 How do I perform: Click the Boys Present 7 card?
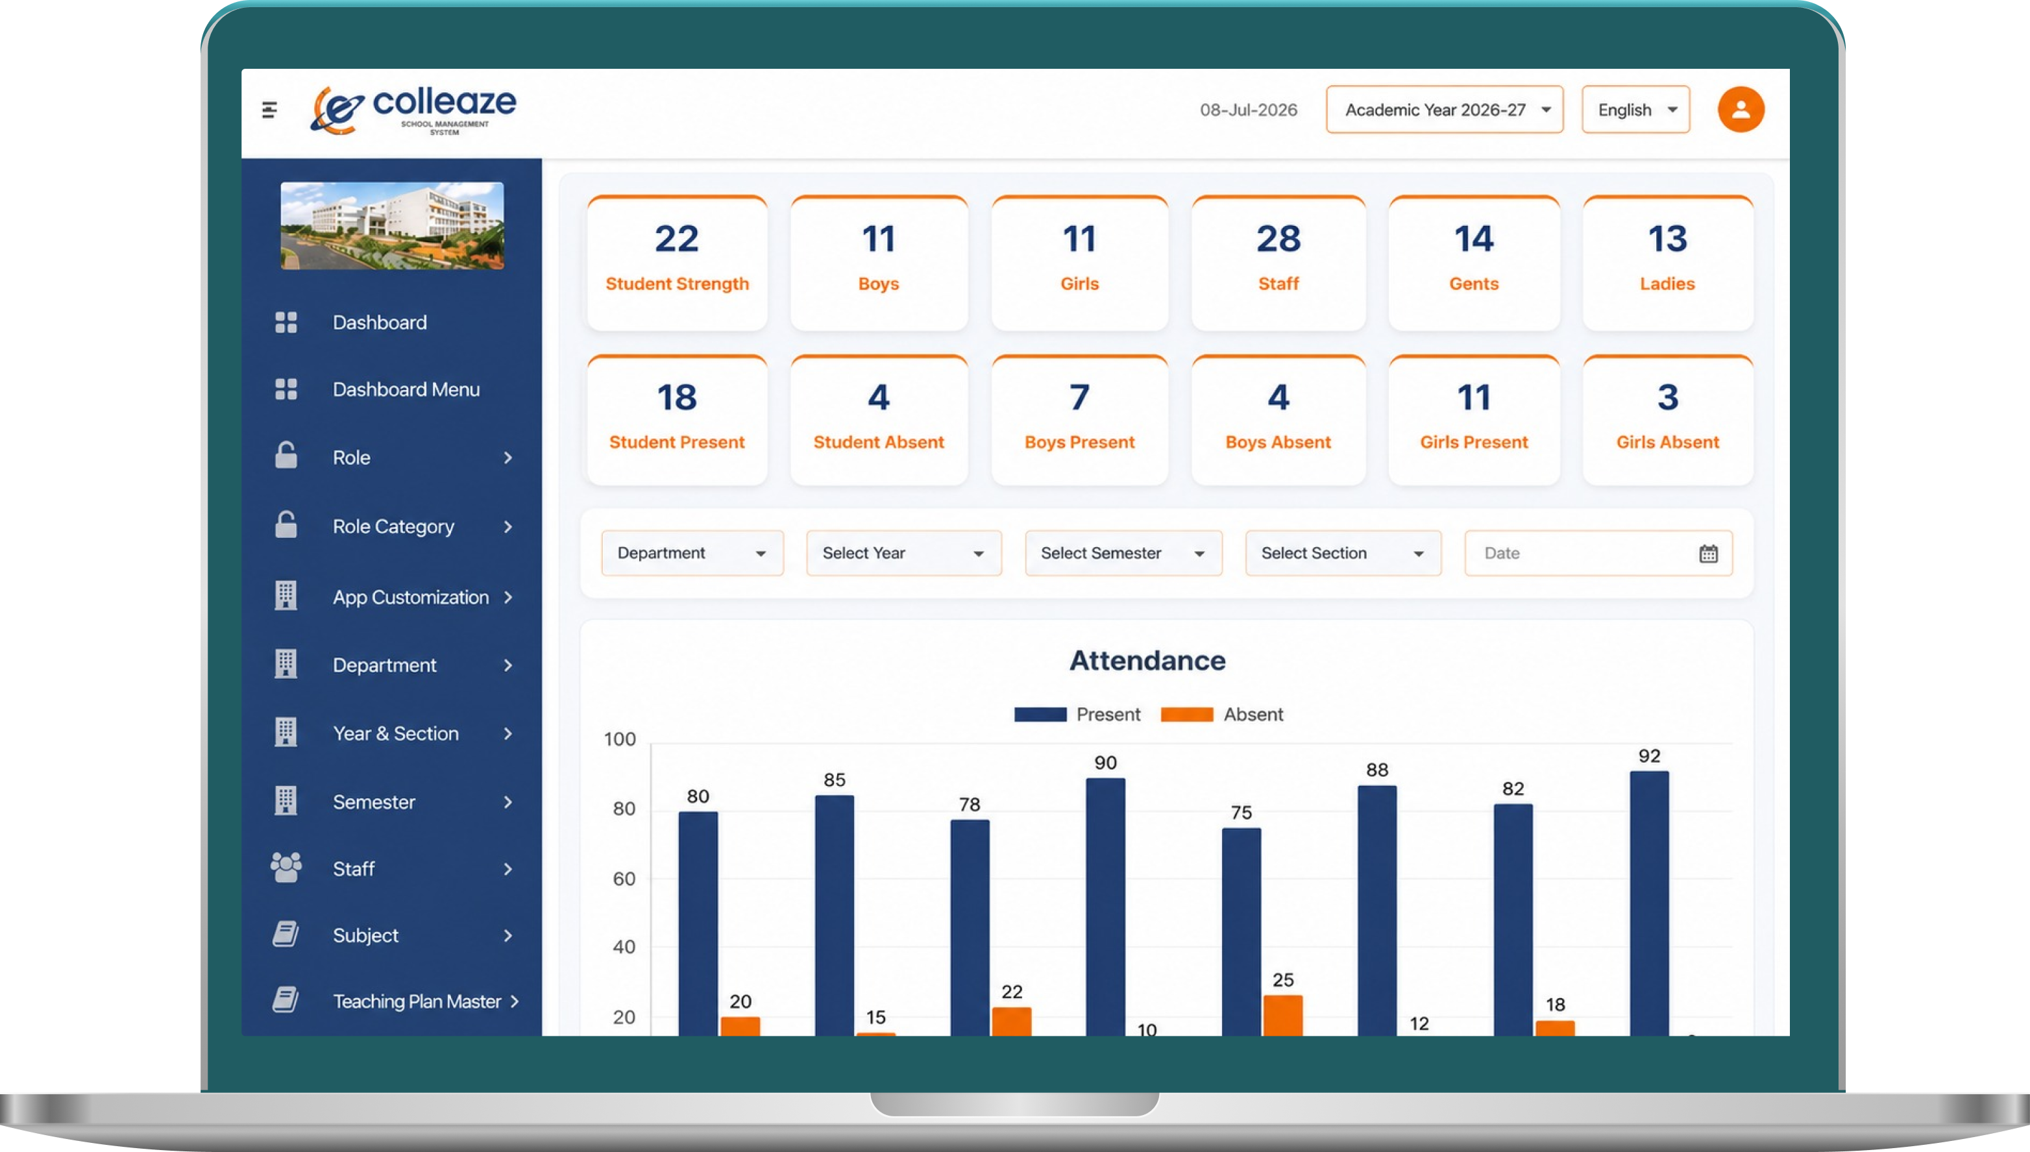(1080, 420)
